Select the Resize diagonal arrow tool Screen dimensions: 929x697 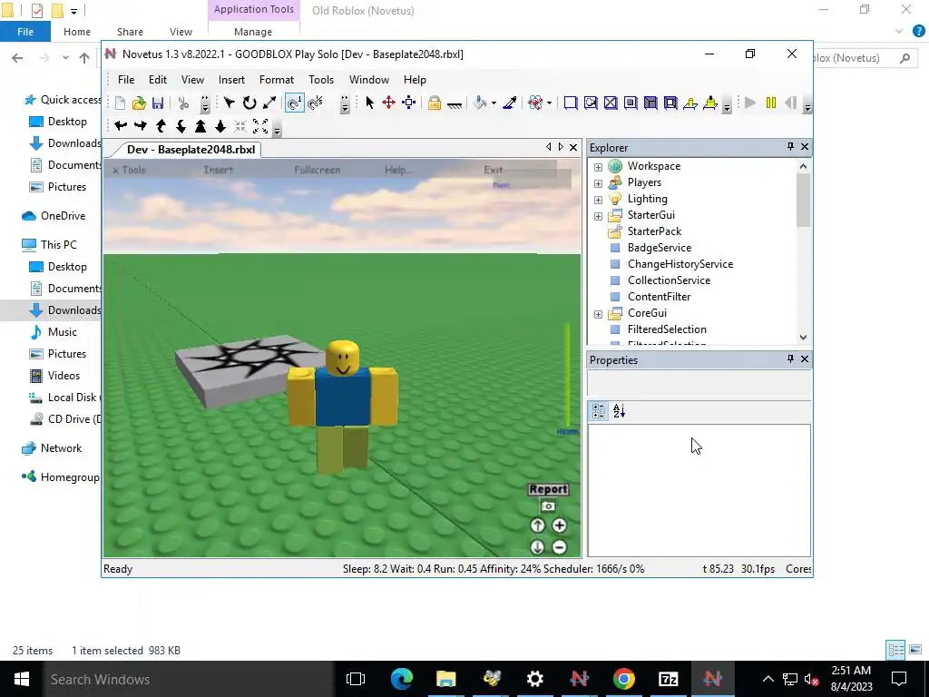pyautogui.click(x=269, y=103)
